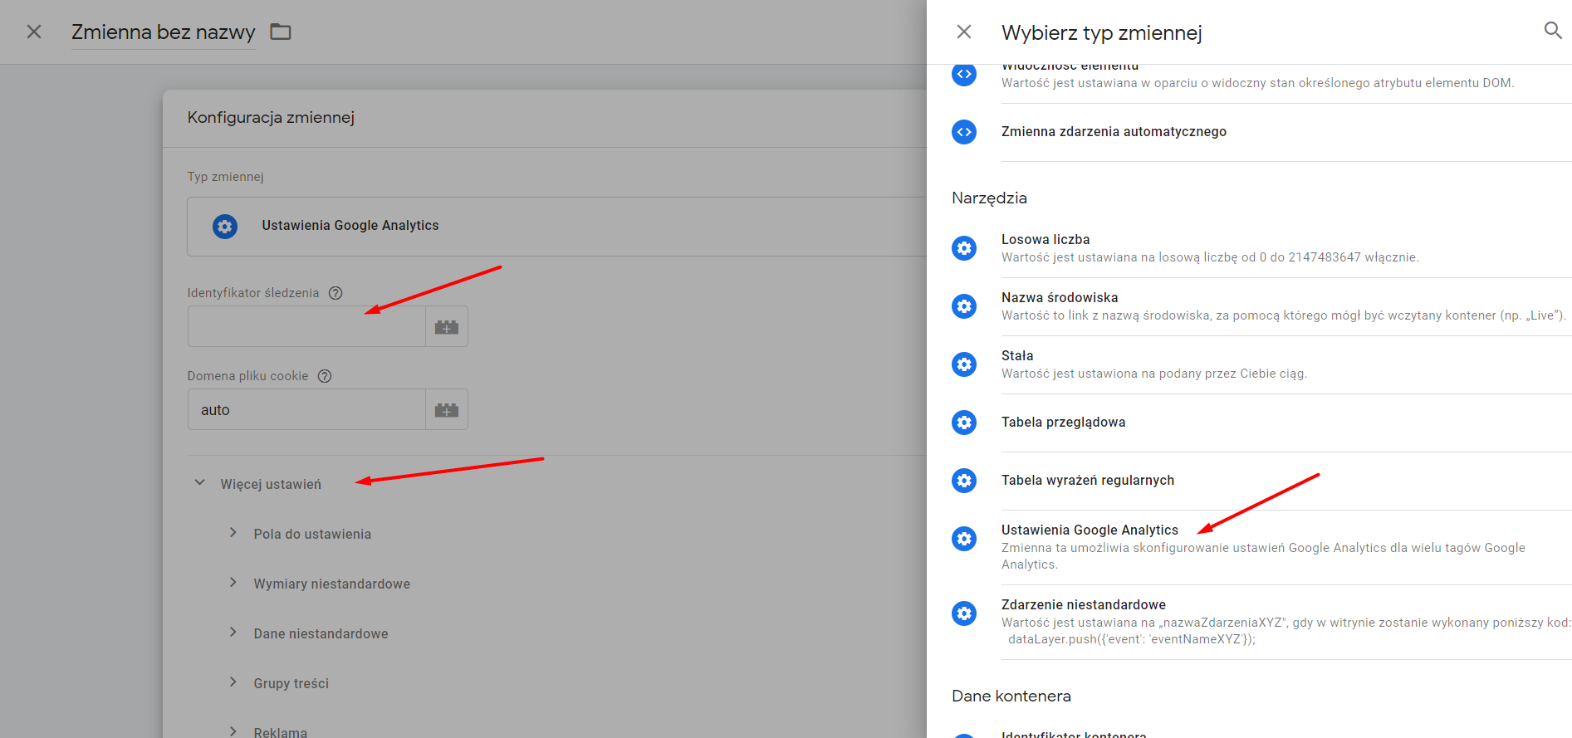1572x738 pixels.
Task: Select Zmienna zdarzenia automatycznego option
Action: point(1113,132)
